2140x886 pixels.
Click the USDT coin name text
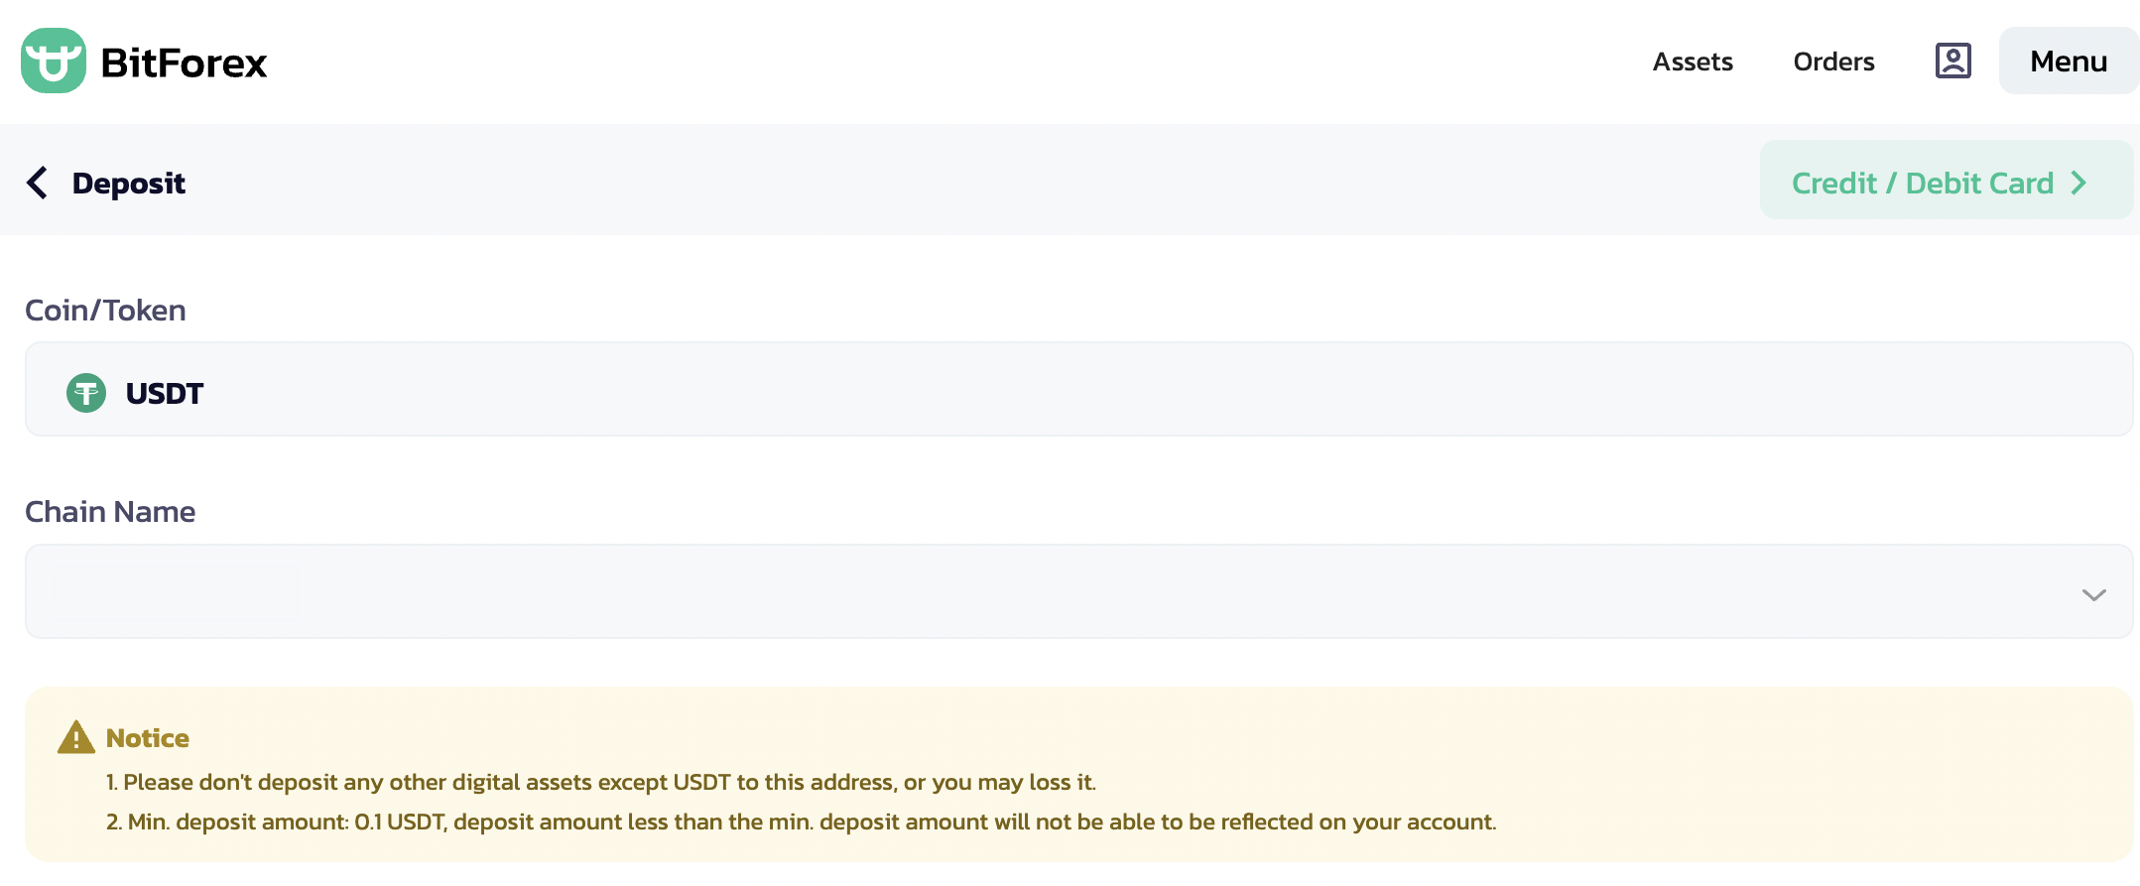(164, 393)
